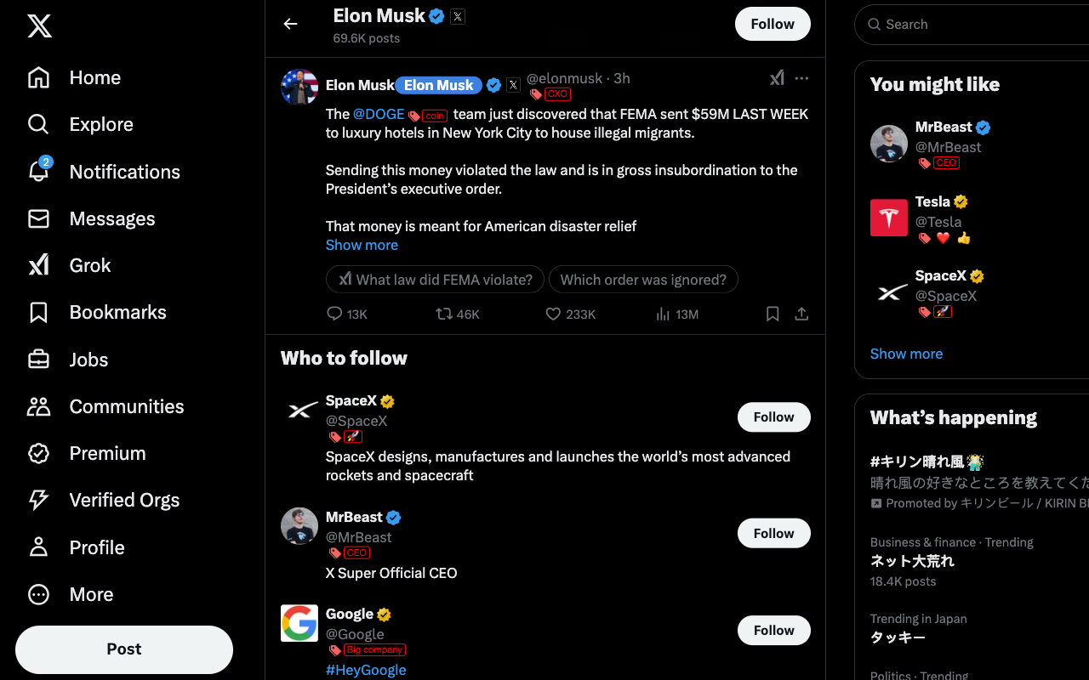The height and width of the screenshot is (680, 1089).
Task: Go back with the arrow icon
Action: tap(291, 24)
